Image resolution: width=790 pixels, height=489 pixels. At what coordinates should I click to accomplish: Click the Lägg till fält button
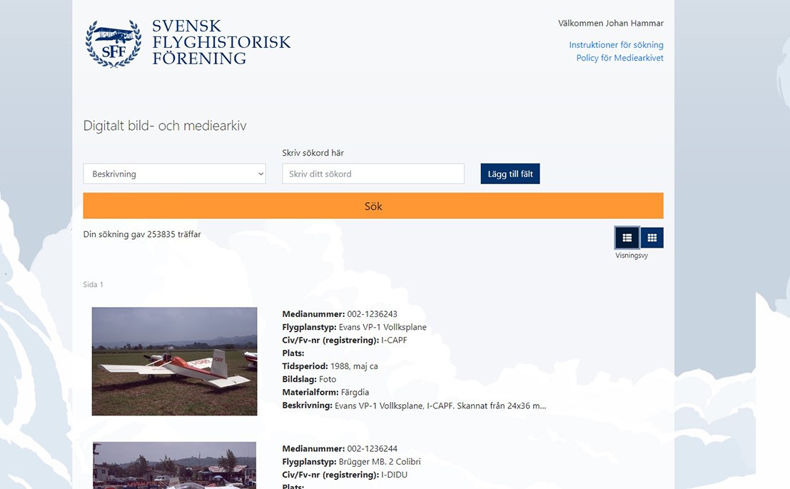[510, 174]
